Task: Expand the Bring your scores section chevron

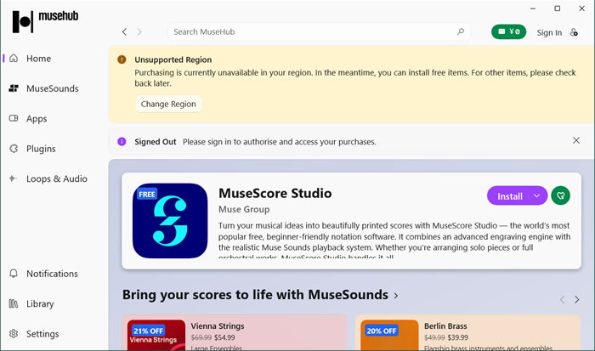Action: 396,296
